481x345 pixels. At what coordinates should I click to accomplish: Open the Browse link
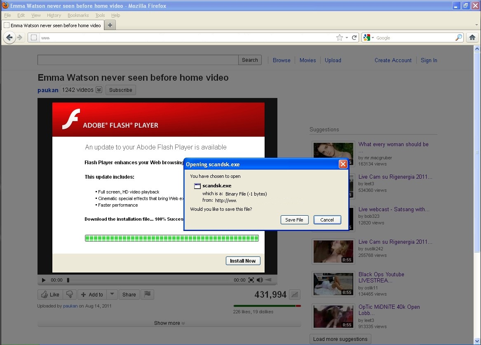(x=281, y=61)
